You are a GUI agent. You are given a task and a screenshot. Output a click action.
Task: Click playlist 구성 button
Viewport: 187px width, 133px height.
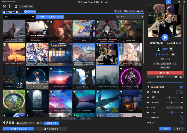point(40,123)
